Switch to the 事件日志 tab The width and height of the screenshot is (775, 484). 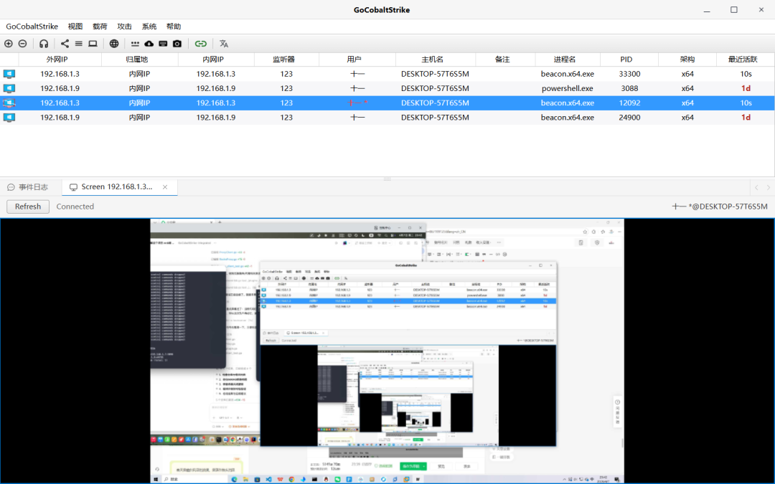28,187
